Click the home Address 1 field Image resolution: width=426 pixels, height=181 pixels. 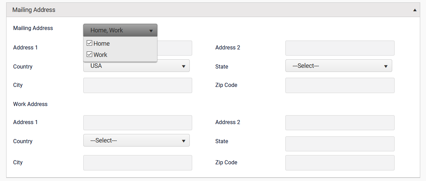click(175, 48)
